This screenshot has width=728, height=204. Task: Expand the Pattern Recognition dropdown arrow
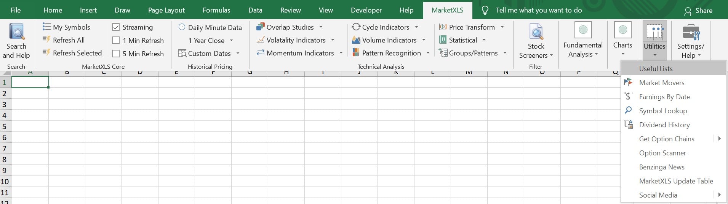point(428,53)
